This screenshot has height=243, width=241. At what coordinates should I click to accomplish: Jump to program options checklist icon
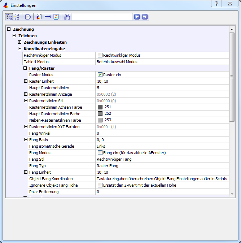[56, 17]
